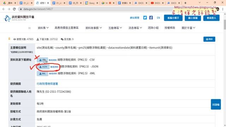Click the 列印 print button

tap(209, 39)
